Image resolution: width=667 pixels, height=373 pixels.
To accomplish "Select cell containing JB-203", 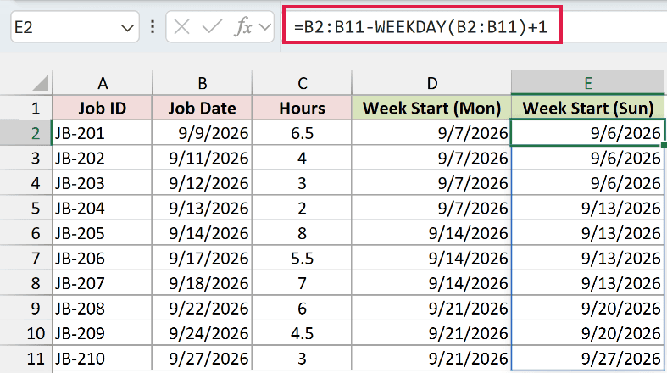I will click(102, 183).
